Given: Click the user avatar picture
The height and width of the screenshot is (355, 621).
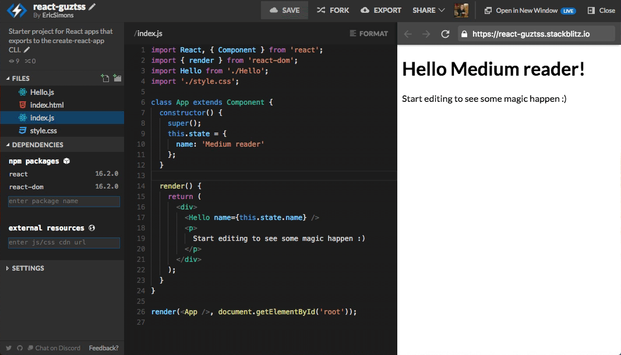Looking at the screenshot, I should (461, 10).
